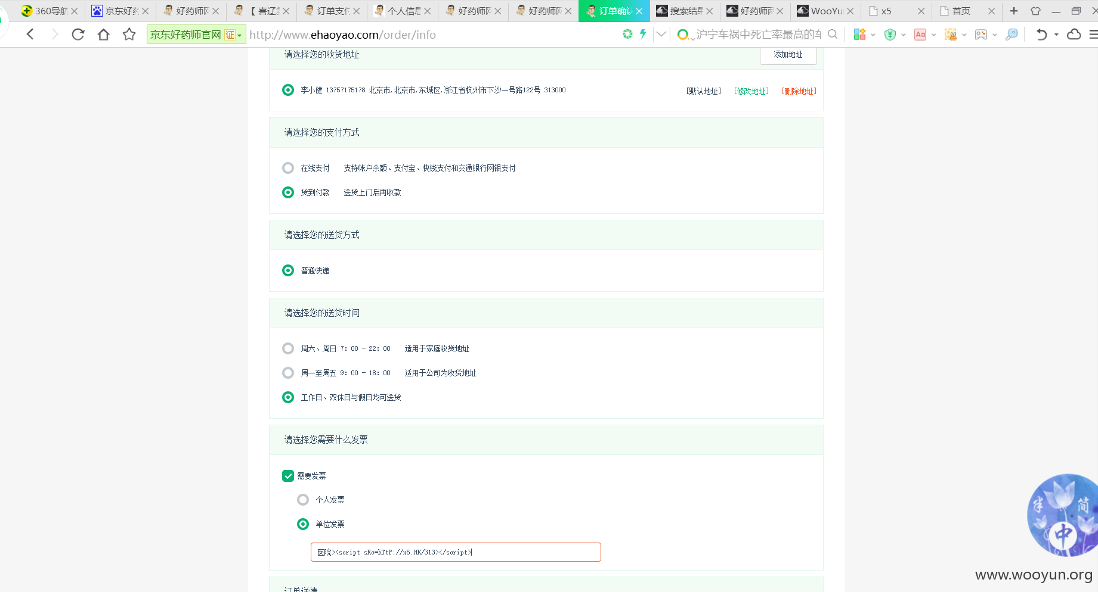Click the [默认地址] link
1098x592 pixels.
[704, 91]
